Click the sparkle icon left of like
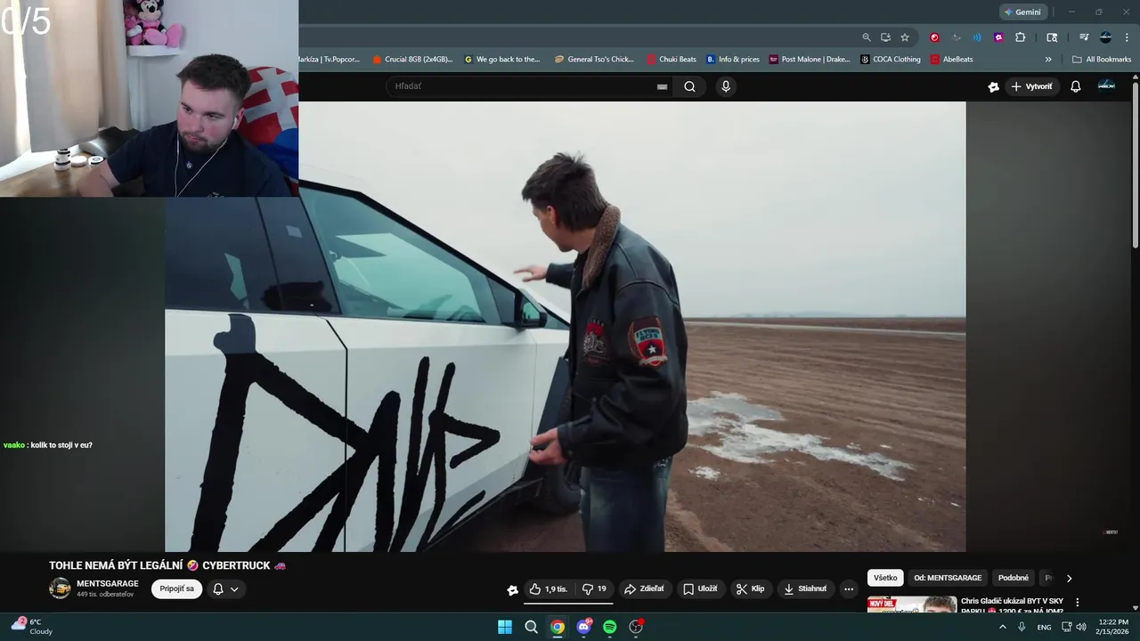This screenshot has height=641, width=1140. [x=512, y=589]
